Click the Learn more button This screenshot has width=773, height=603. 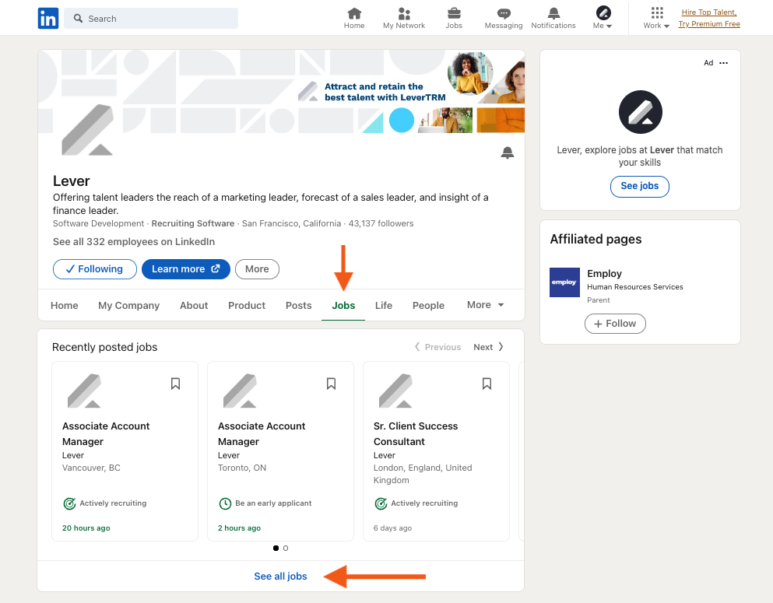pyautogui.click(x=186, y=269)
